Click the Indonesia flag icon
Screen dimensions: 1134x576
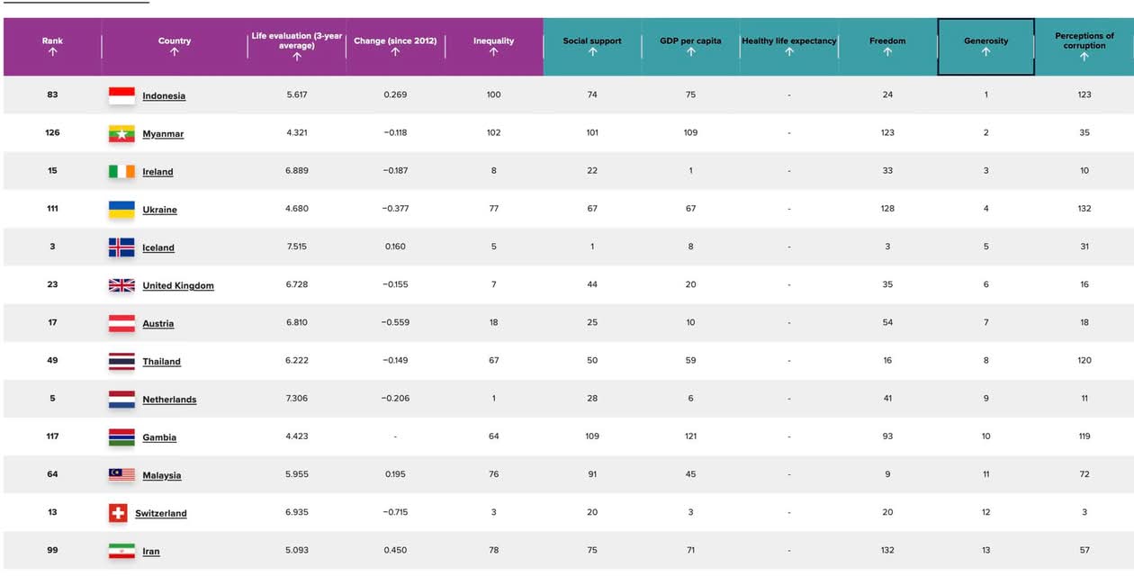point(121,95)
